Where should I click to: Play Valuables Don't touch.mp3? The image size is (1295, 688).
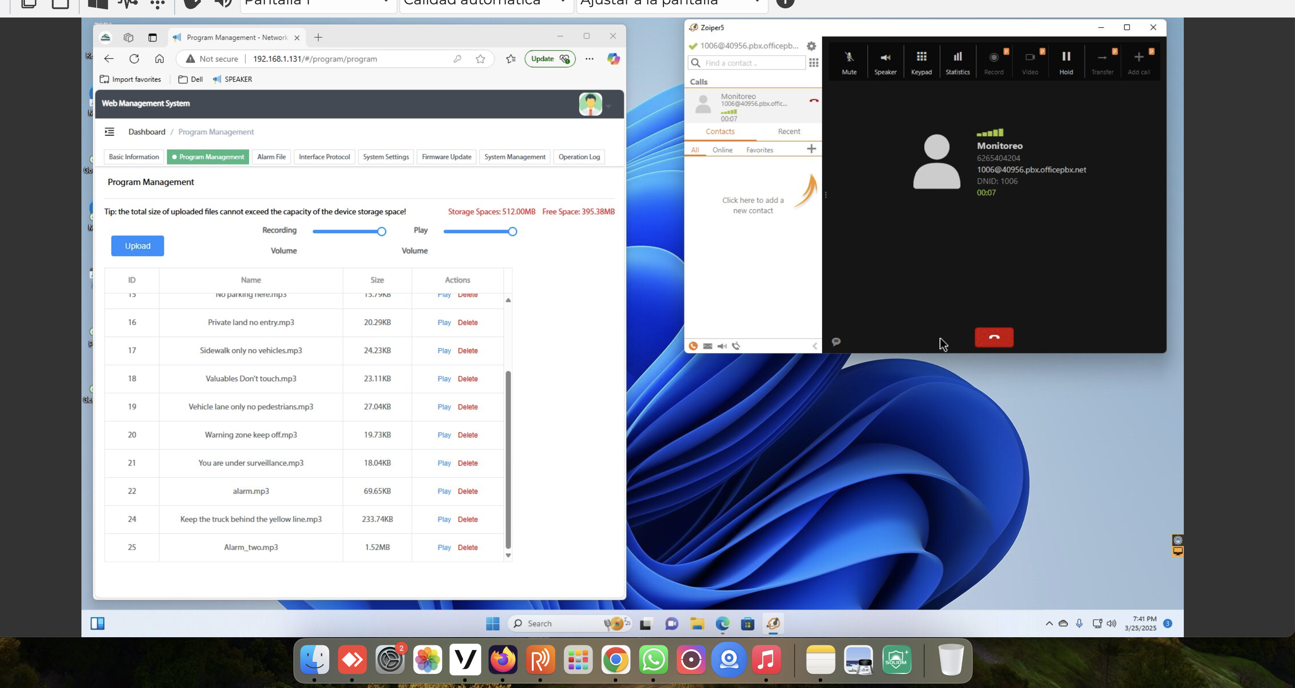coord(444,379)
